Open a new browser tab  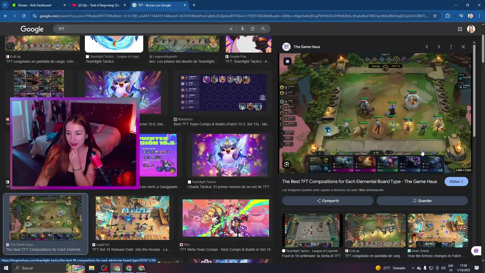(x=194, y=5)
